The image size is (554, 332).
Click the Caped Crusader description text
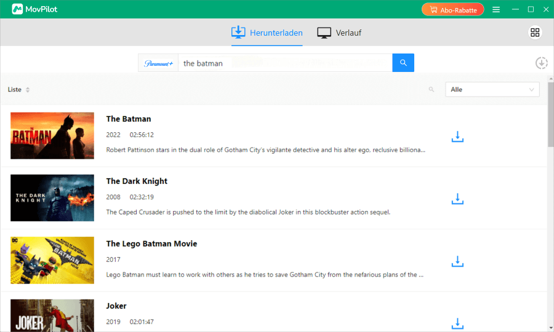coord(248,212)
